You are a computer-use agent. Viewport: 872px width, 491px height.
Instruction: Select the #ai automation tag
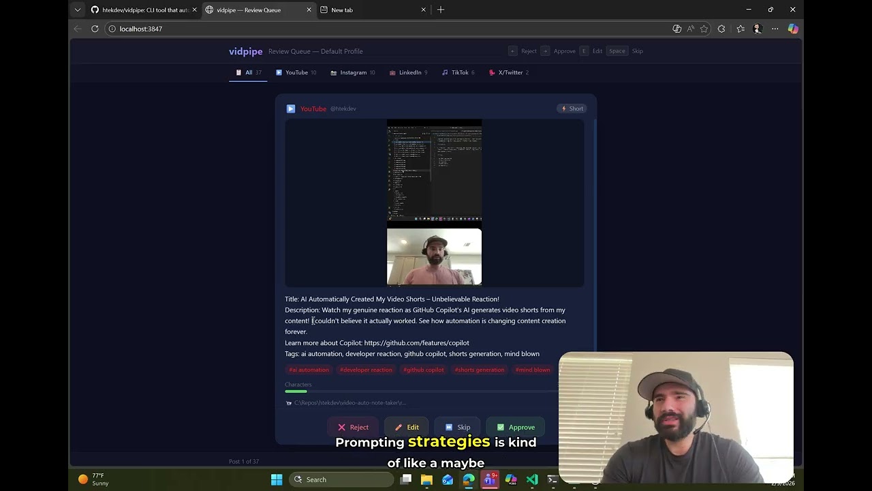click(x=309, y=370)
